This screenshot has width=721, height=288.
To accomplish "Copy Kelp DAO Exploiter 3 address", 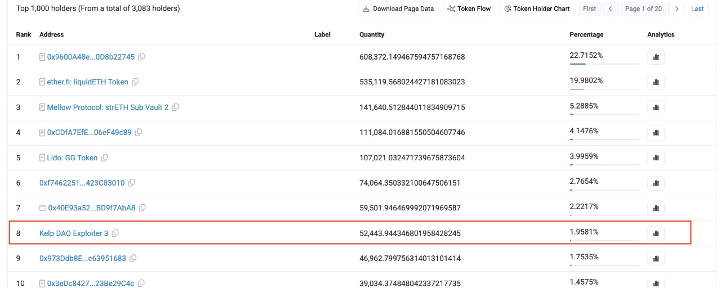I will (x=115, y=233).
